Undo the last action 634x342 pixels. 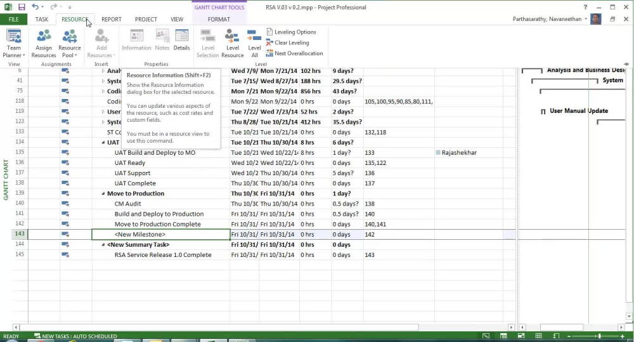pos(35,7)
